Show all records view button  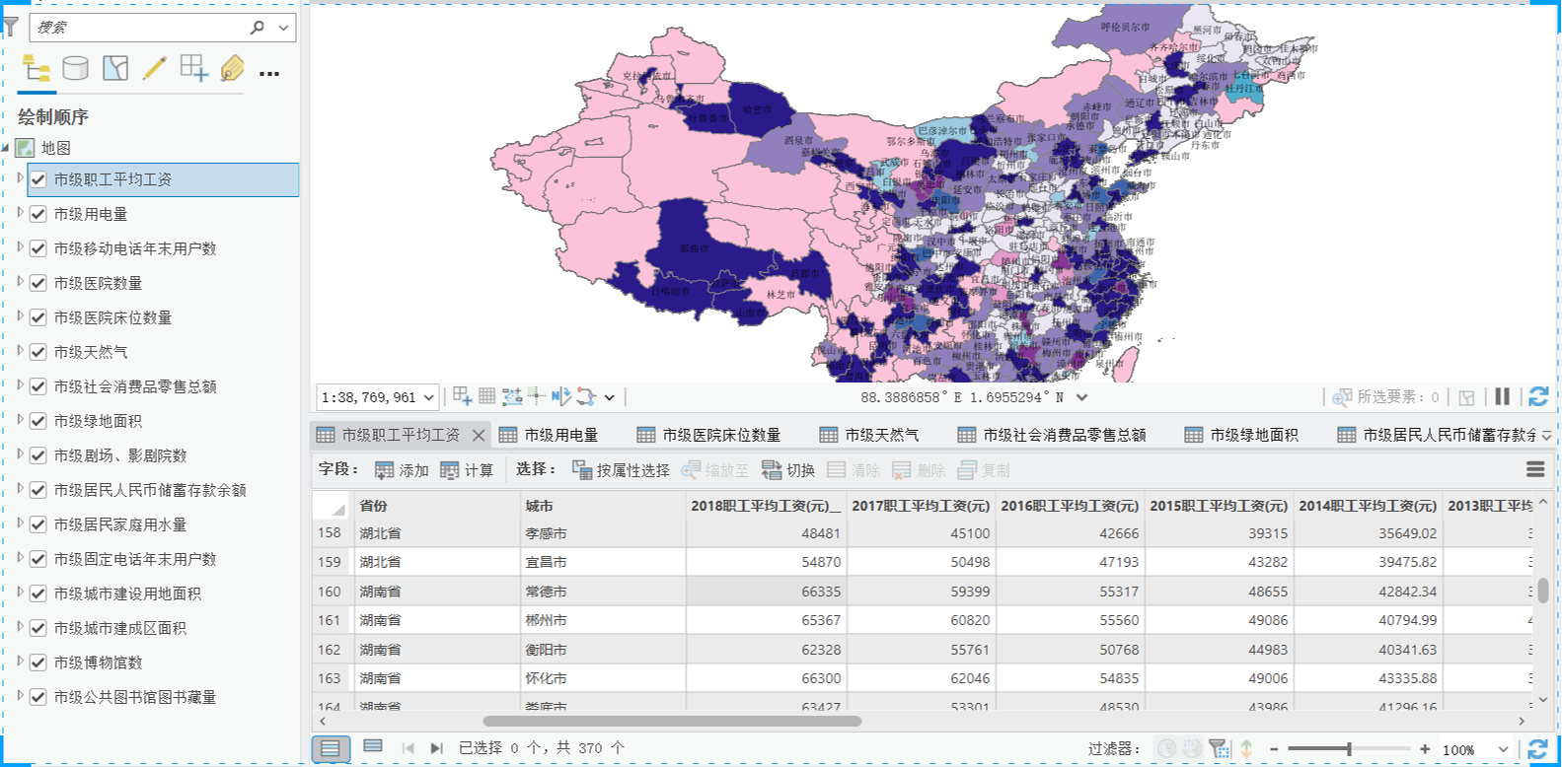point(331,748)
